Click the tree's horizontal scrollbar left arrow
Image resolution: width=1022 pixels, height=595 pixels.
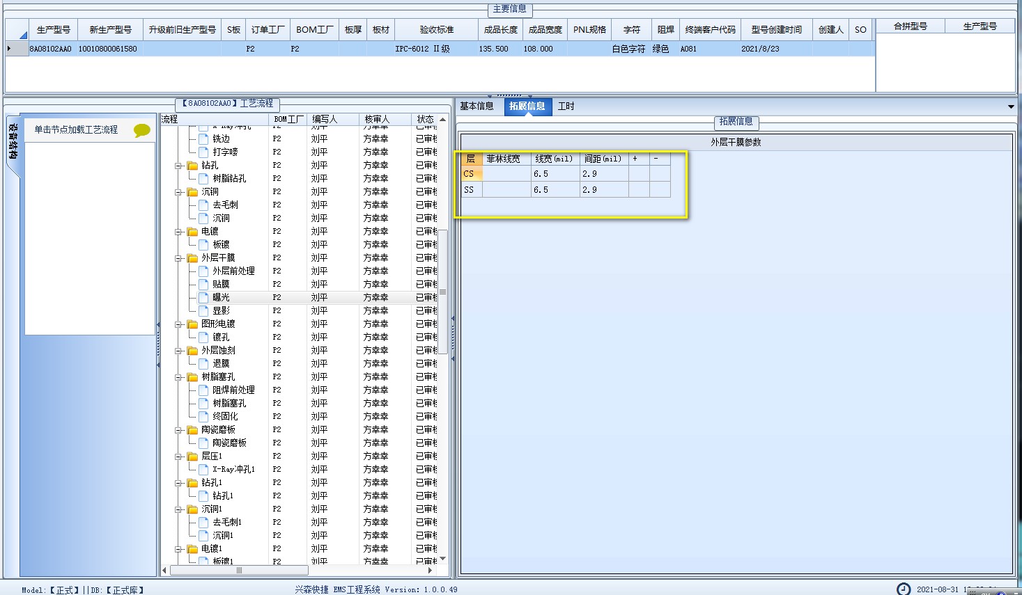(x=164, y=571)
